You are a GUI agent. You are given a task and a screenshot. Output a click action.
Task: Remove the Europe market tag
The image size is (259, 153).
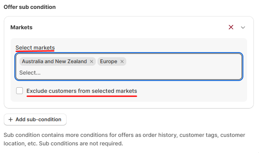point(122,61)
